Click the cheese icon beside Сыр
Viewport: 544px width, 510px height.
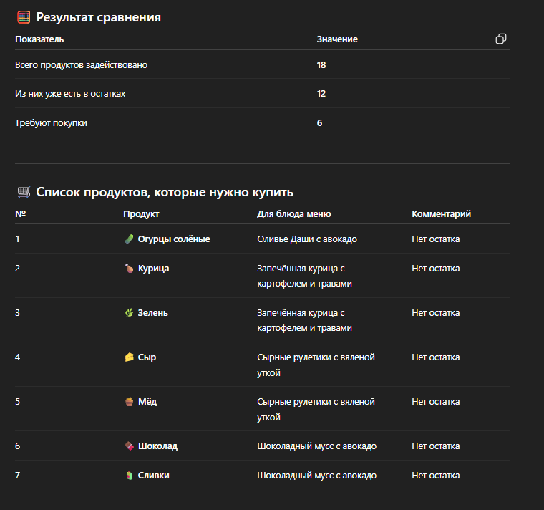click(x=129, y=357)
